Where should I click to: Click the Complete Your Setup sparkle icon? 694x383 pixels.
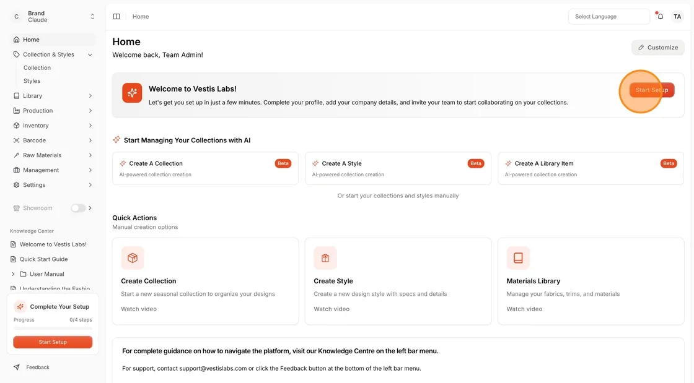click(x=20, y=306)
